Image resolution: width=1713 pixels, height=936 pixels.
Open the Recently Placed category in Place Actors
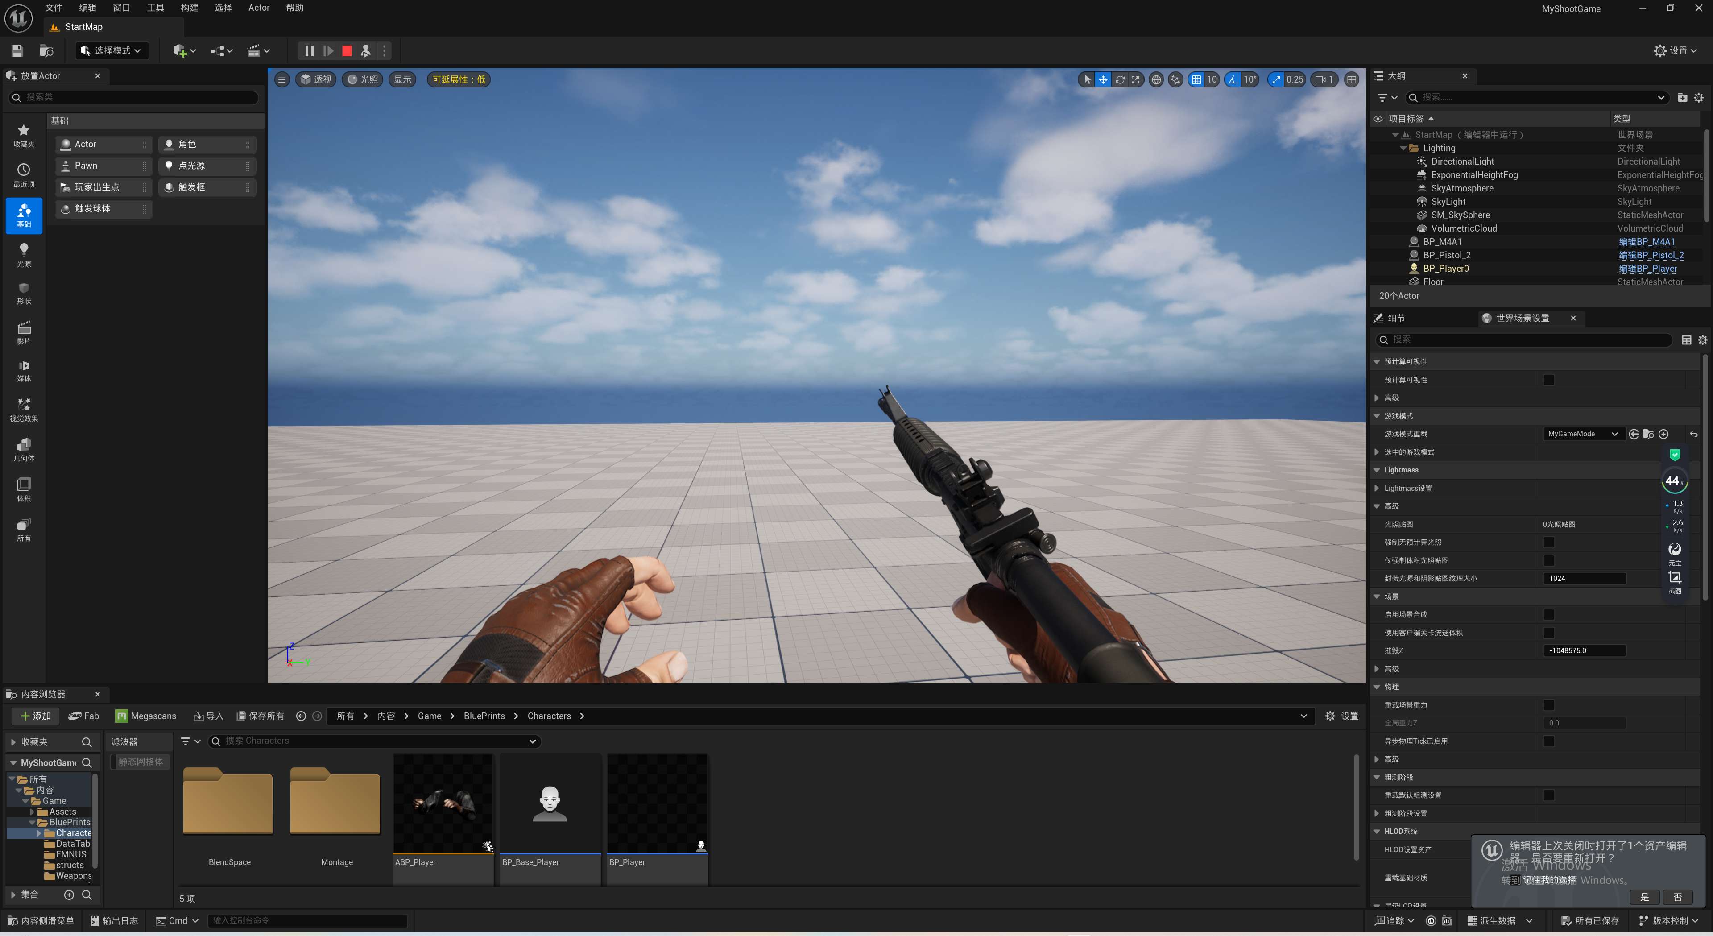pyautogui.click(x=24, y=176)
